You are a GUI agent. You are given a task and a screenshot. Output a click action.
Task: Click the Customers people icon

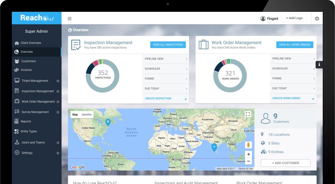click(x=17, y=61)
